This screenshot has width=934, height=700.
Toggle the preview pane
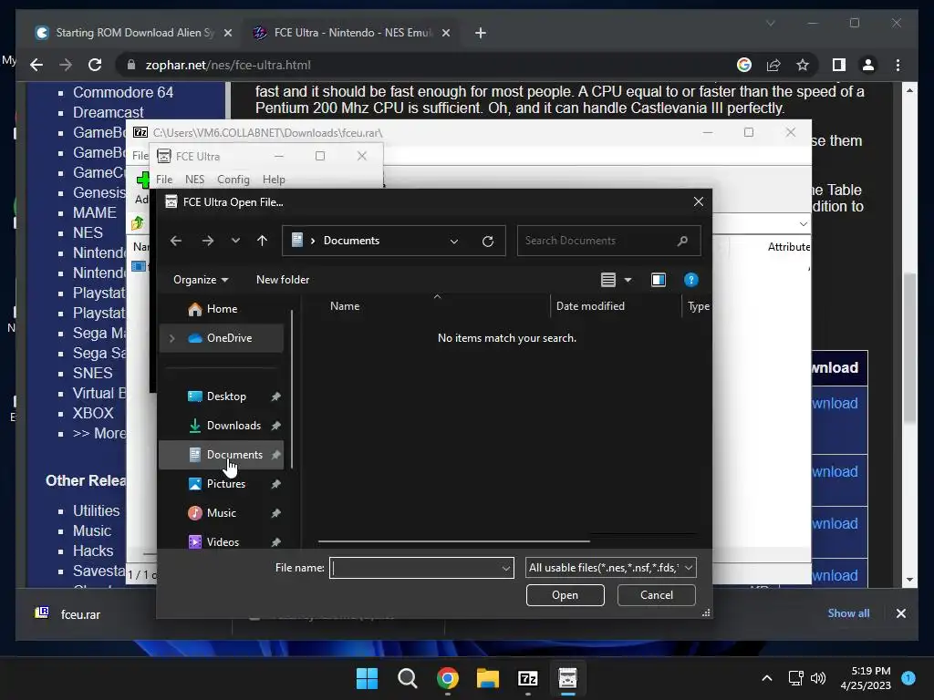[x=659, y=280]
